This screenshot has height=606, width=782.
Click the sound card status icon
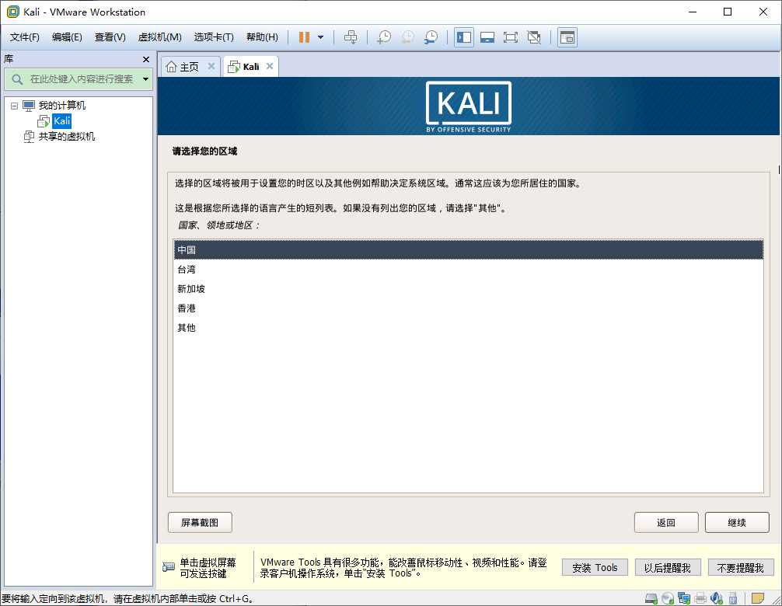pyautogui.click(x=717, y=598)
